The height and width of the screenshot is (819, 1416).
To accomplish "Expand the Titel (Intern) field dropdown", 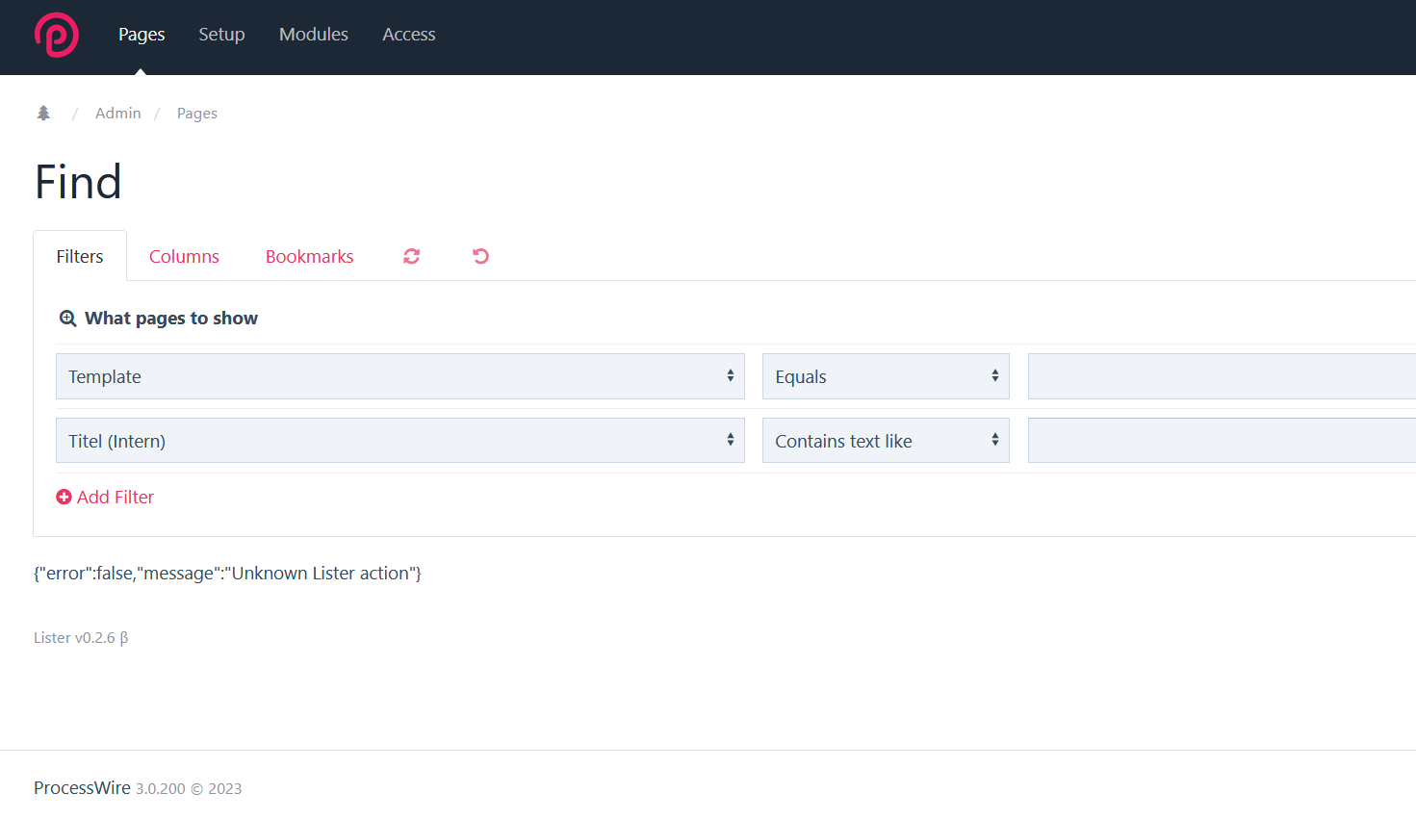I will point(399,441).
